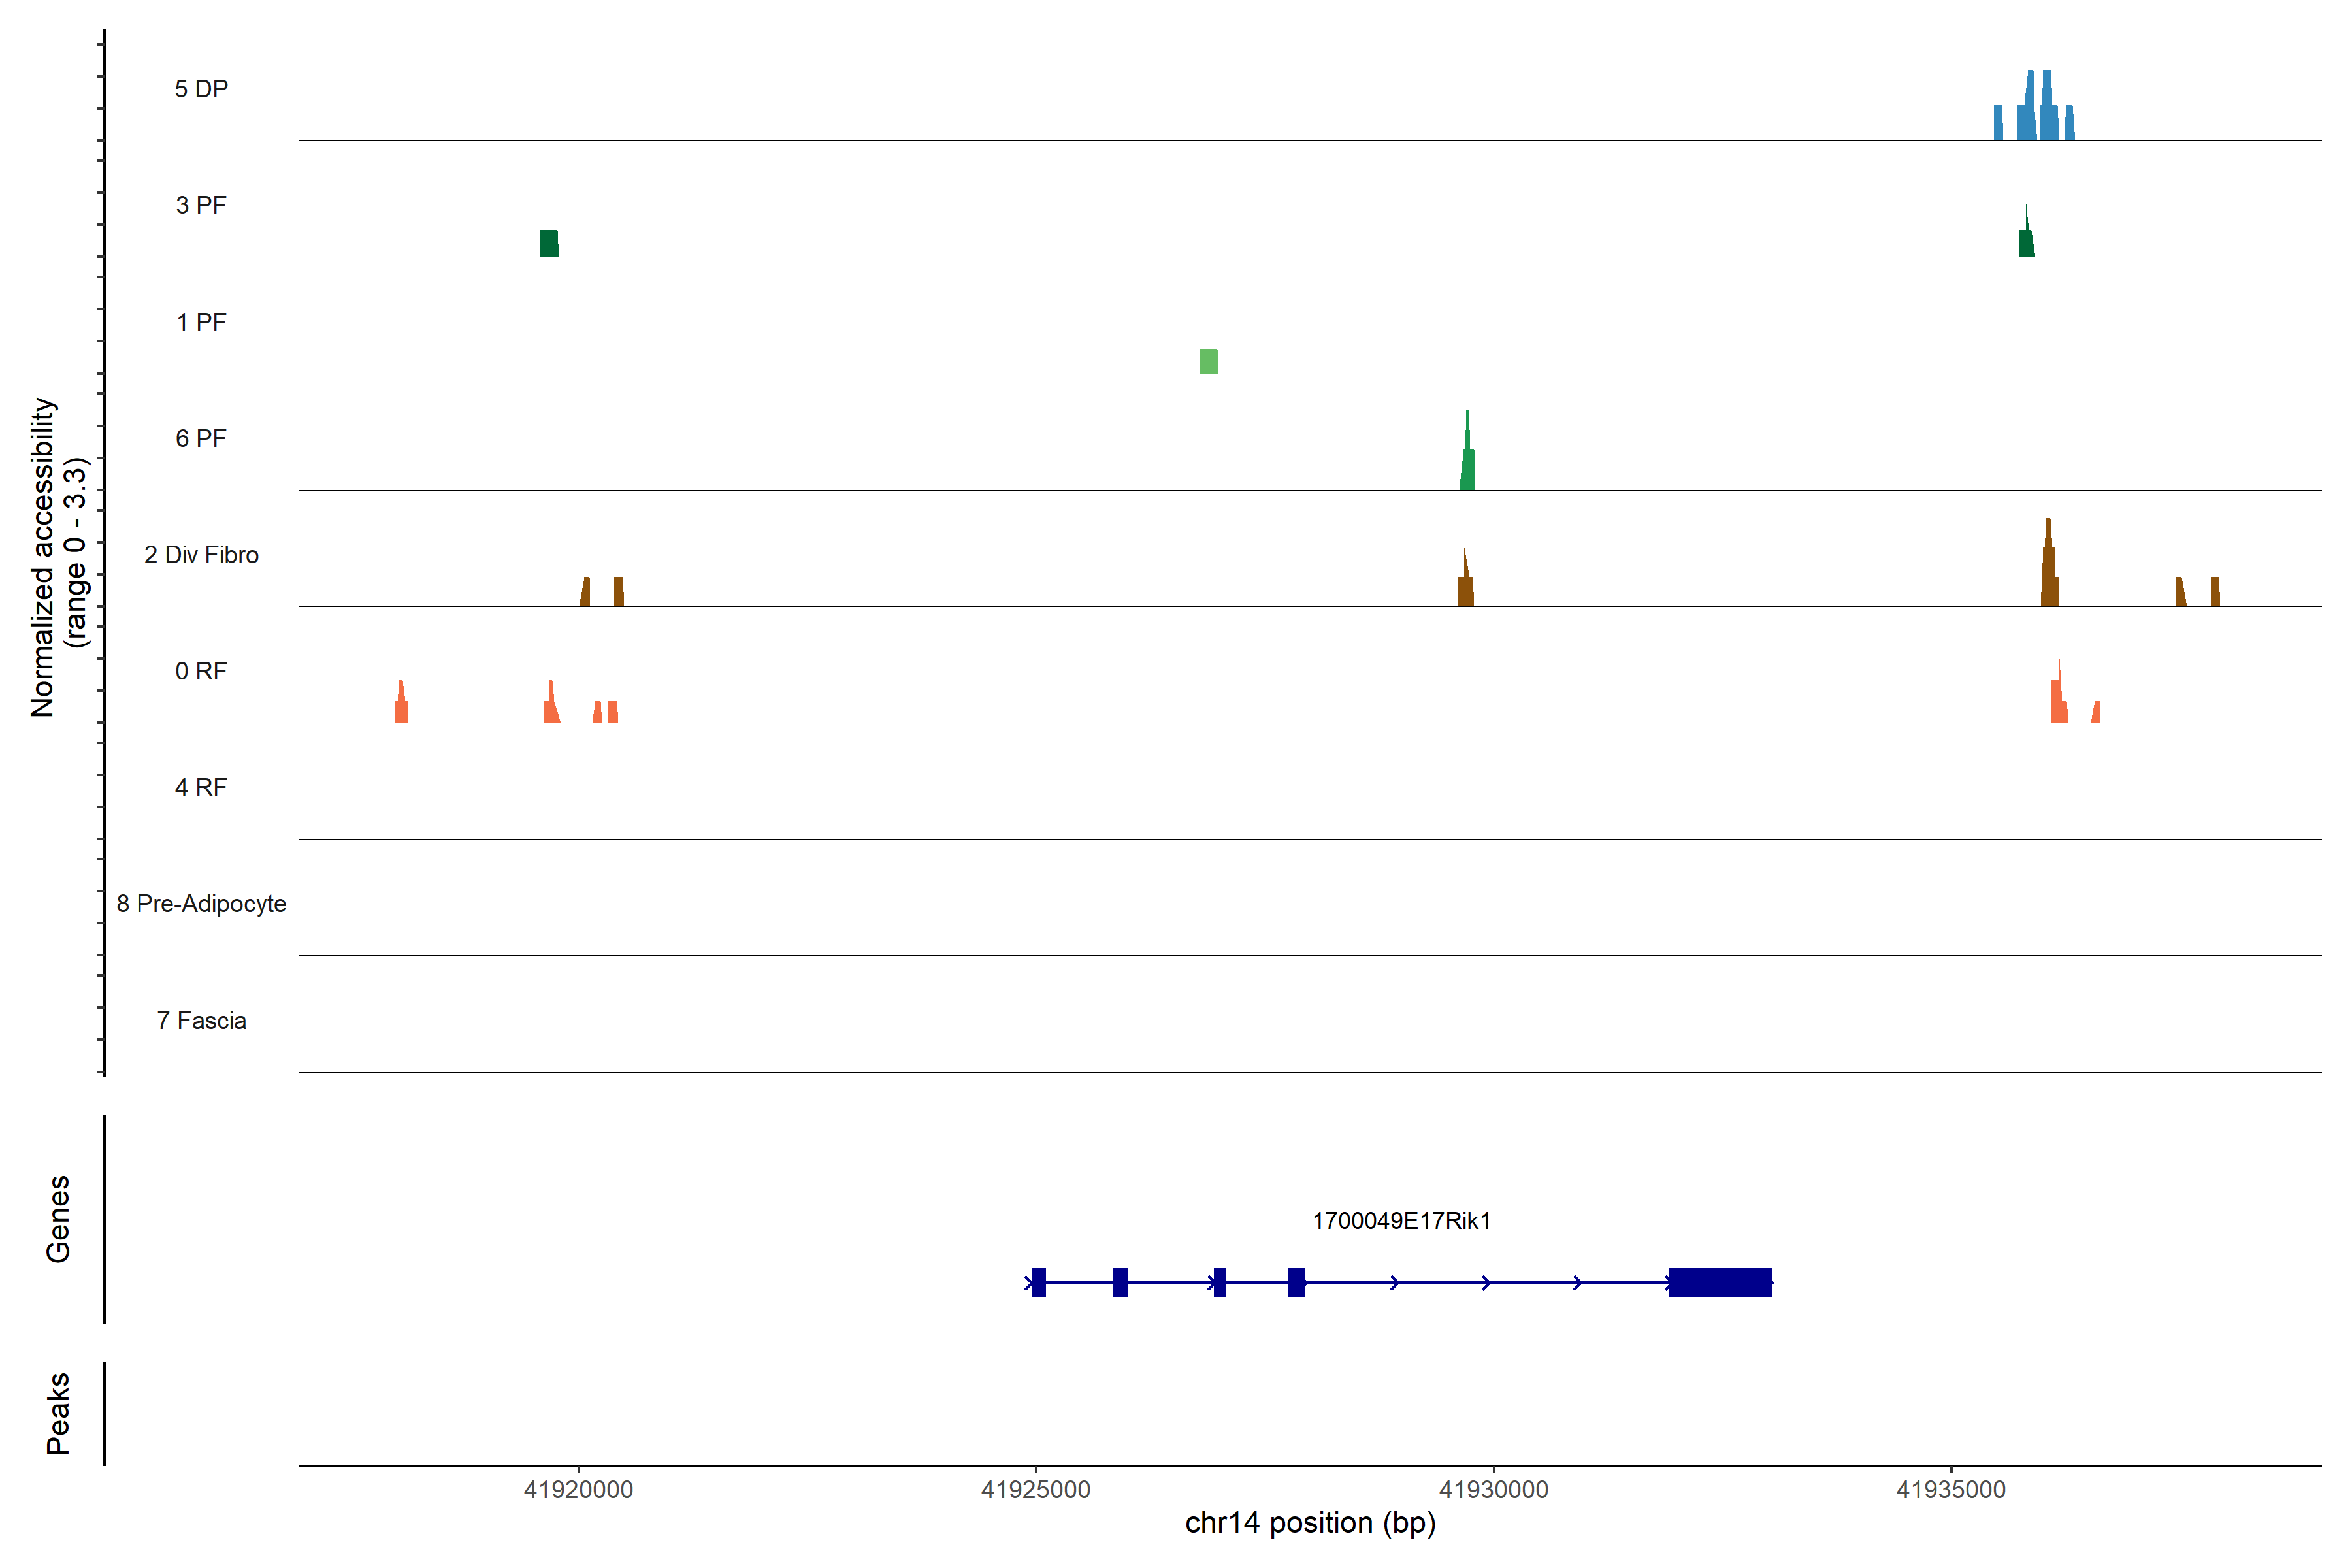Click the large final exon of 1700049E17Rik1
The width and height of the screenshot is (2352, 1568).
[1720, 1282]
